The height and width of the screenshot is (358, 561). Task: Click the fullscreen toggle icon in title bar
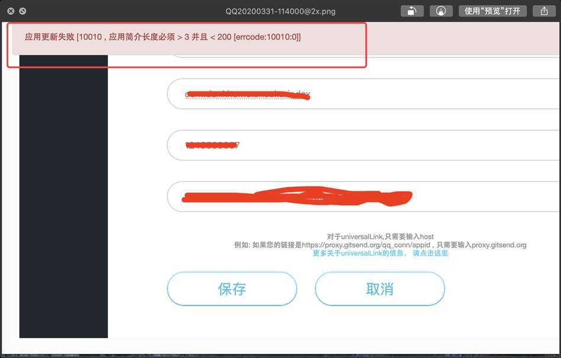(x=22, y=11)
